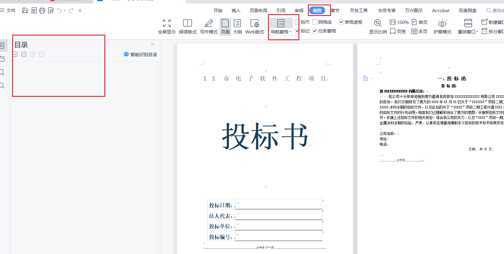The image size is (504, 254).
Task: Switch to the Page Layout tab
Action: pyautogui.click(x=258, y=11)
